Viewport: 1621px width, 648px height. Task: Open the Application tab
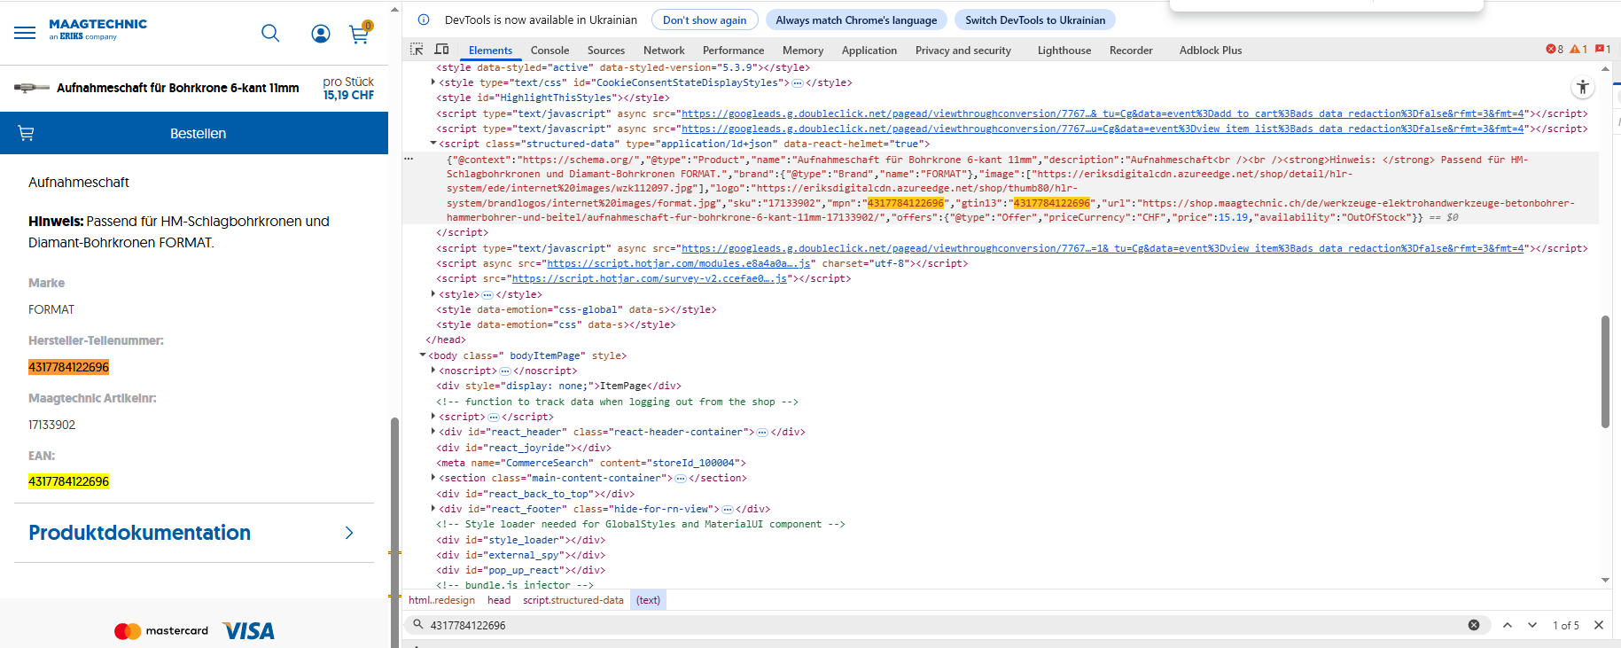869,51
